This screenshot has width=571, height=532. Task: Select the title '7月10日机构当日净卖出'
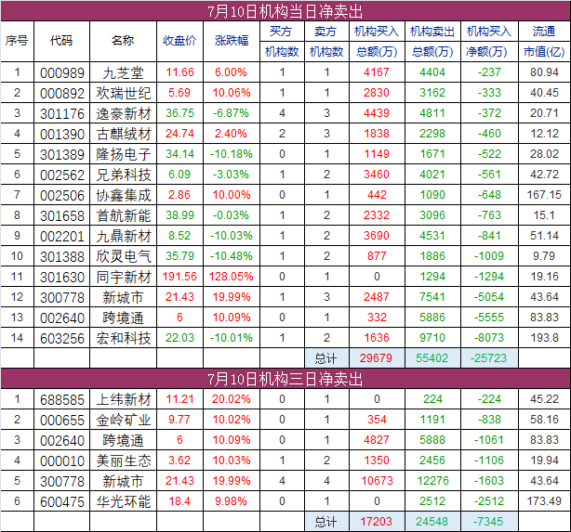pyautogui.click(x=285, y=12)
